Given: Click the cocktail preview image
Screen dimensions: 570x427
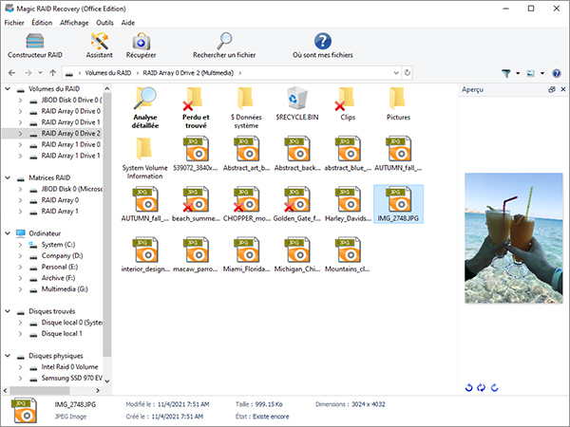Looking at the screenshot, I should [514, 238].
